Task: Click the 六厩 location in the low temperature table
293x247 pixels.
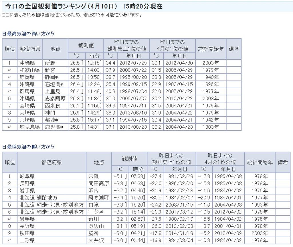Action: 93,176
